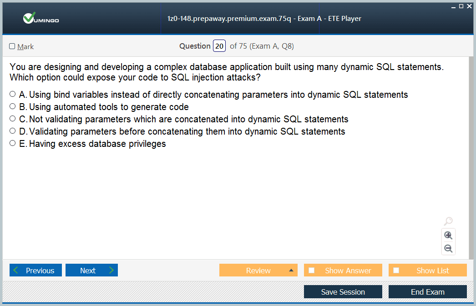This screenshot has width=476, height=306.
Task: Click the End Exam button
Action: click(427, 292)
